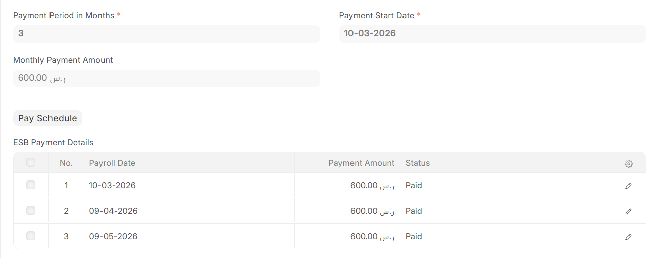Screen dimensions: 655x259
Task: Click the Pay Schedule button
Action: tap(47, 118)
